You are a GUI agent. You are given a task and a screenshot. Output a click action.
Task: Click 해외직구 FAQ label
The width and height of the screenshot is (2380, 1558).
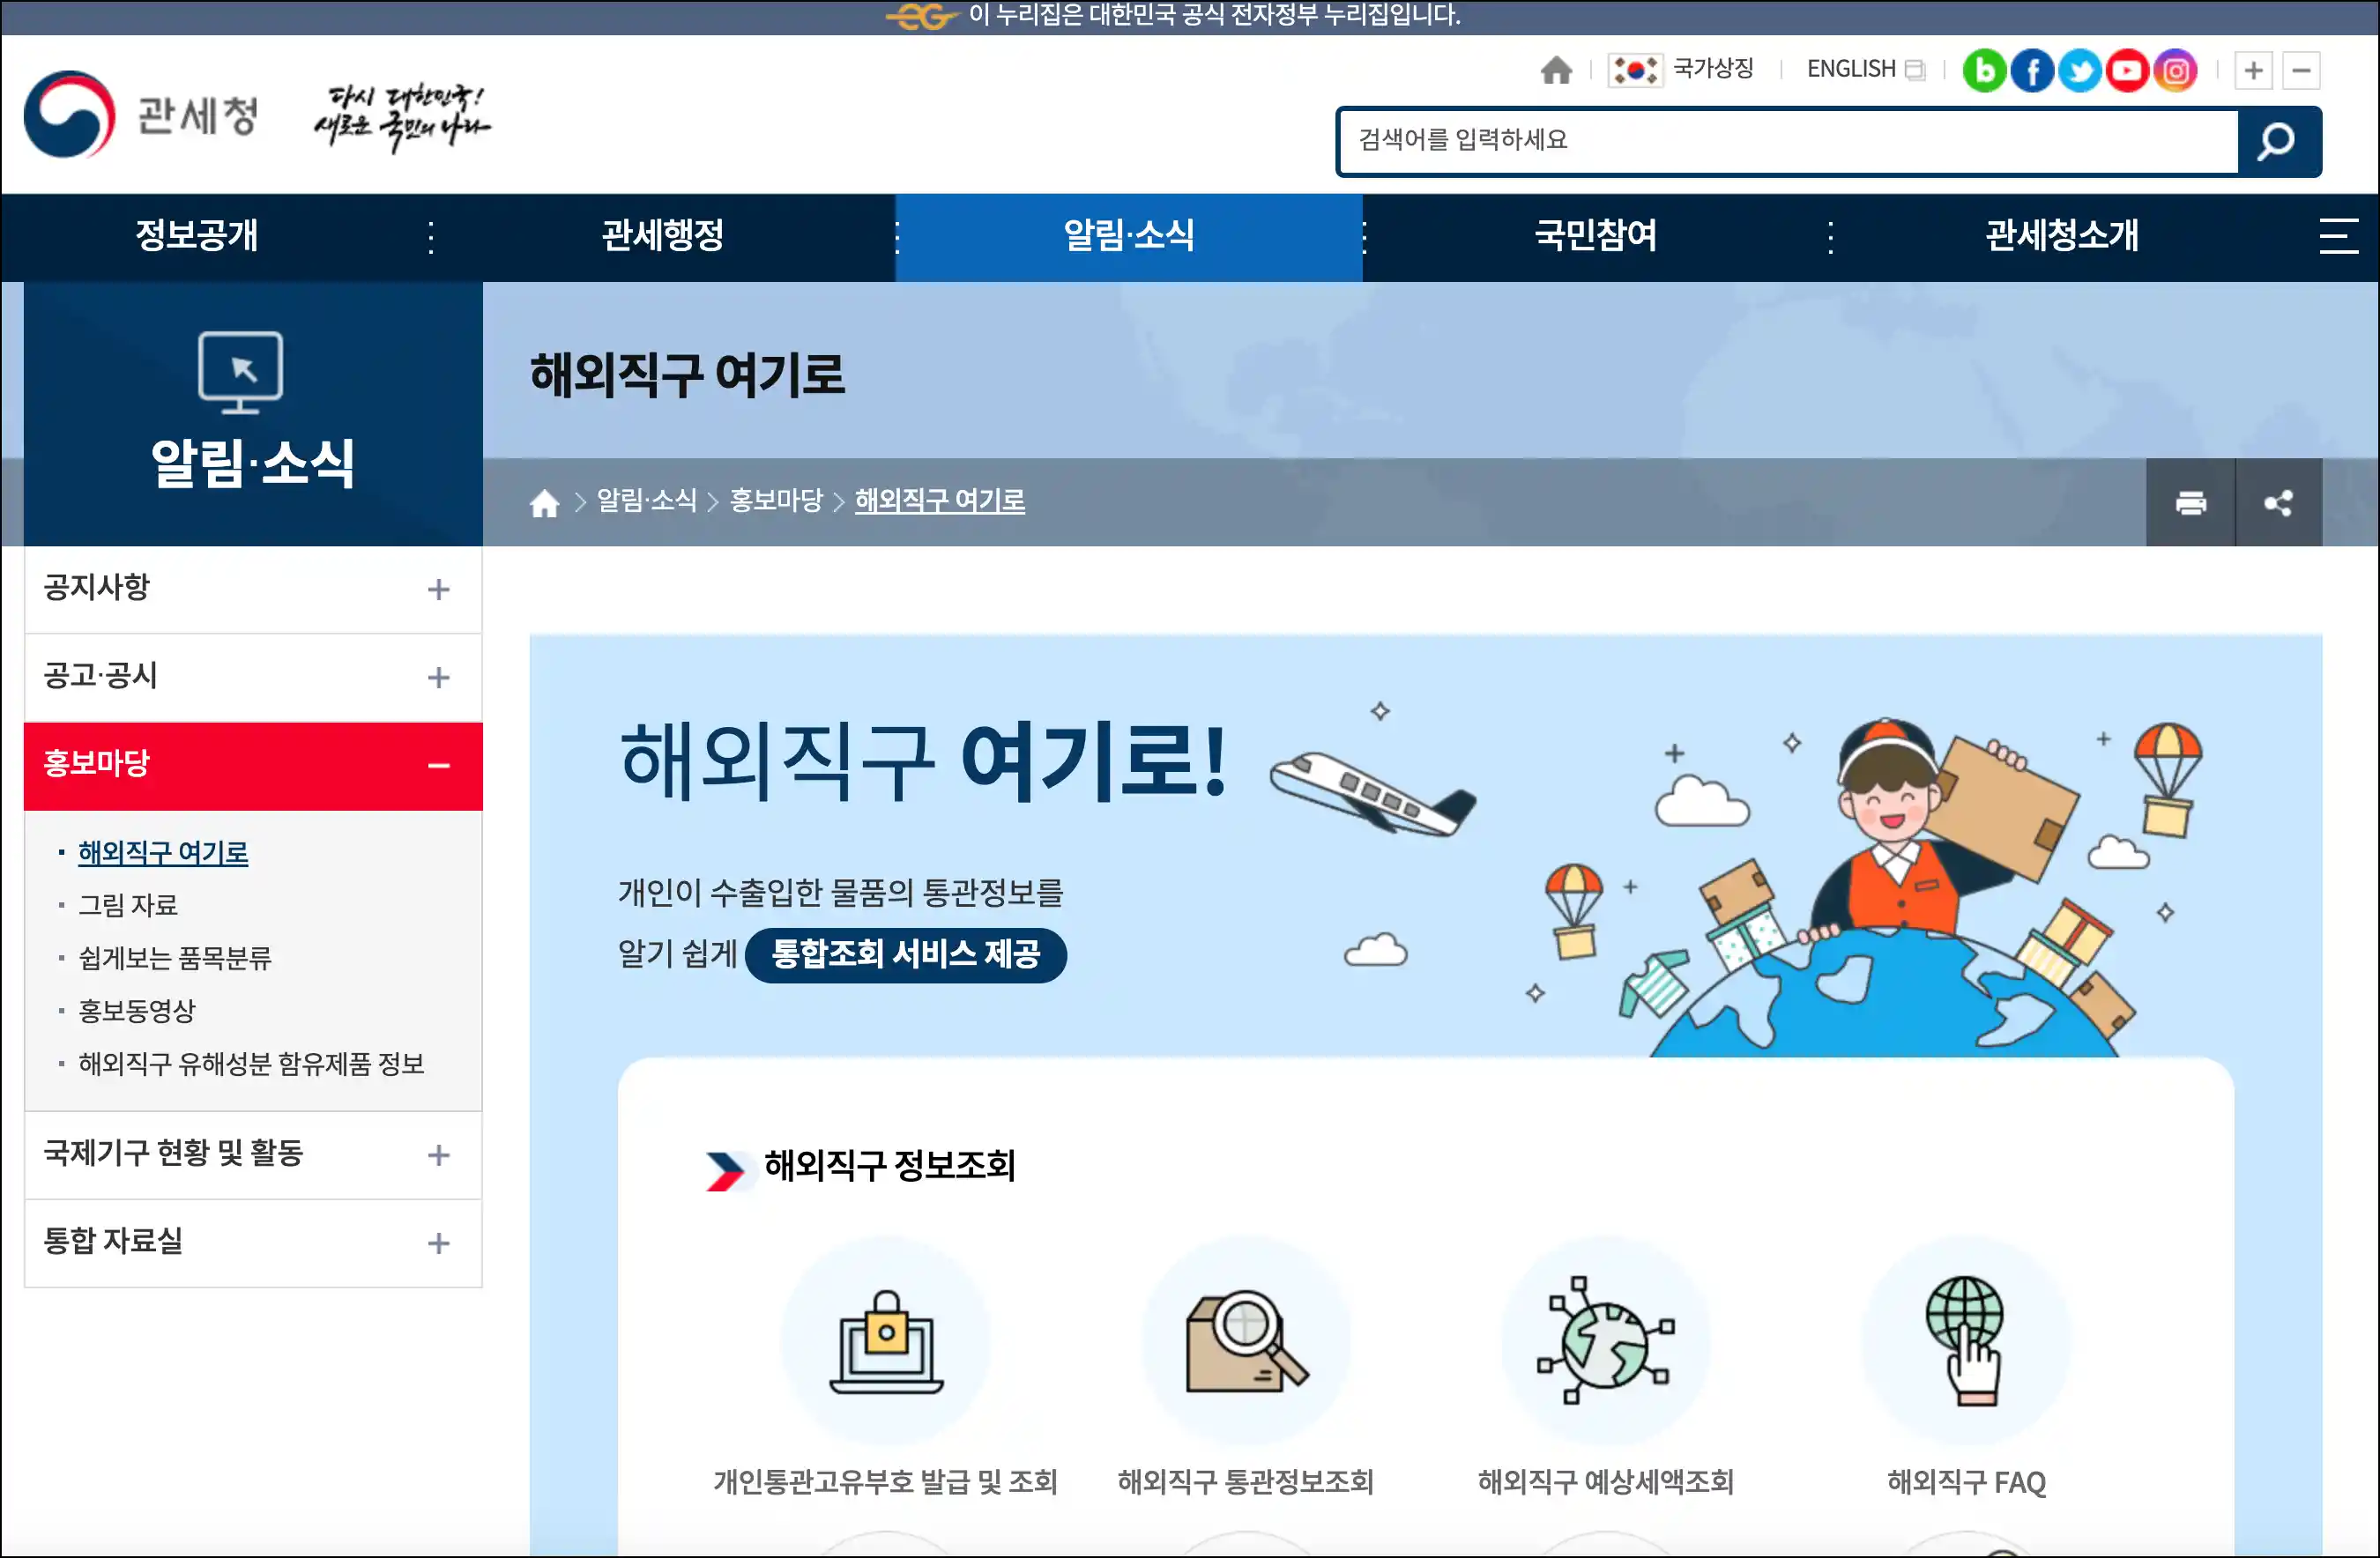[1966, 1482]
